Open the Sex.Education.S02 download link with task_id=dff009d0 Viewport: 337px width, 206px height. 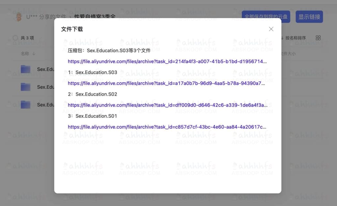(168, 105)
